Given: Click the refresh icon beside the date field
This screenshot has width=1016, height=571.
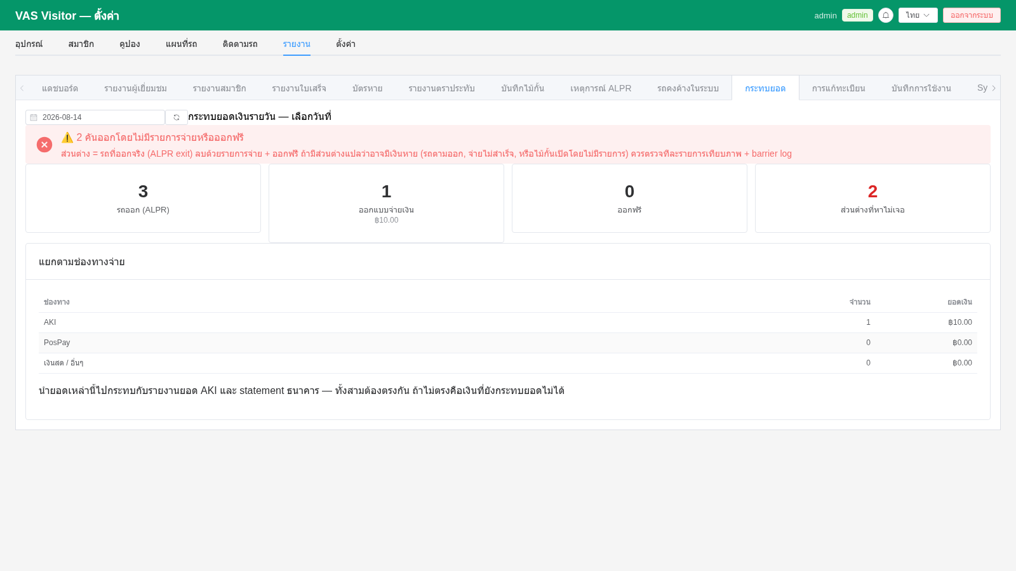Looking at the screenshot, I should tap(177, 117).
